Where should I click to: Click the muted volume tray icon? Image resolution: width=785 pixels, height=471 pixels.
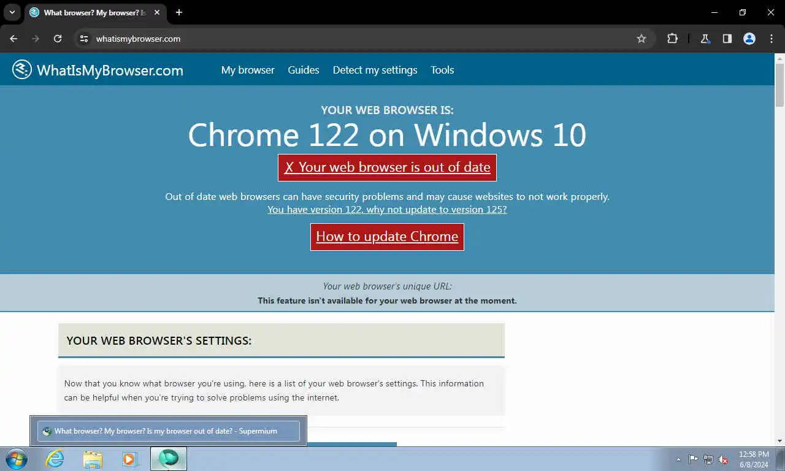(x=724, y=459)
